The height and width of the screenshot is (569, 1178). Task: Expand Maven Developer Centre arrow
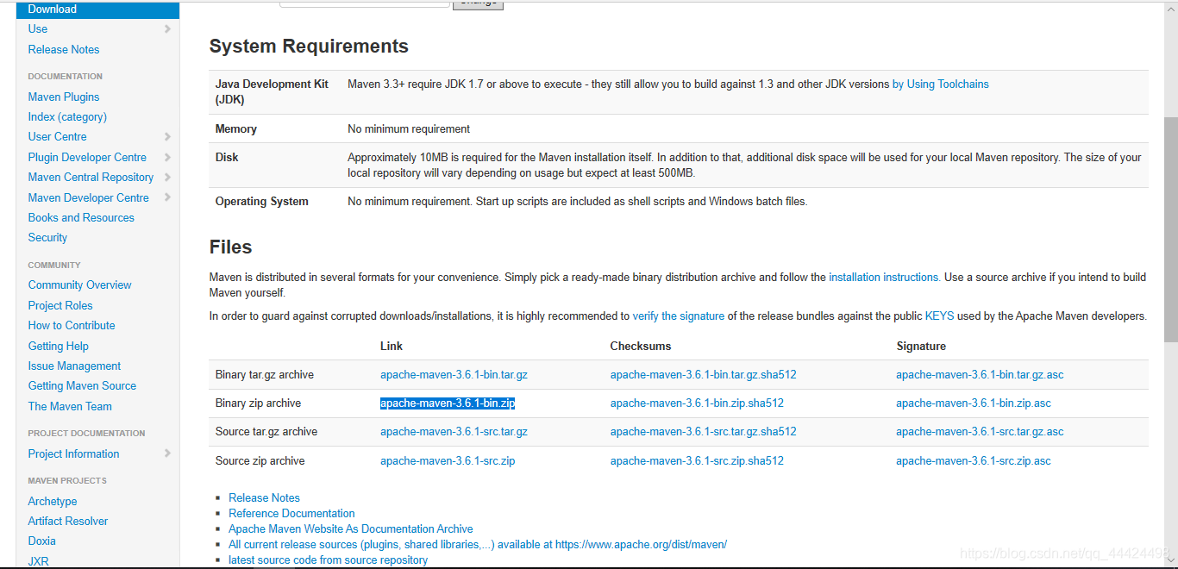click(167, 198)
